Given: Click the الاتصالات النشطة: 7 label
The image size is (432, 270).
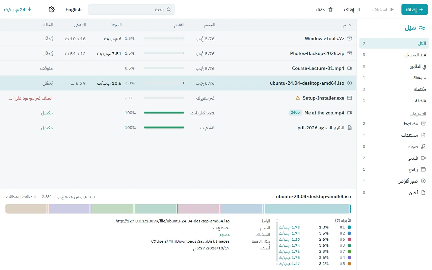Looking at the screenshot, I should click(x=21, y=196).
